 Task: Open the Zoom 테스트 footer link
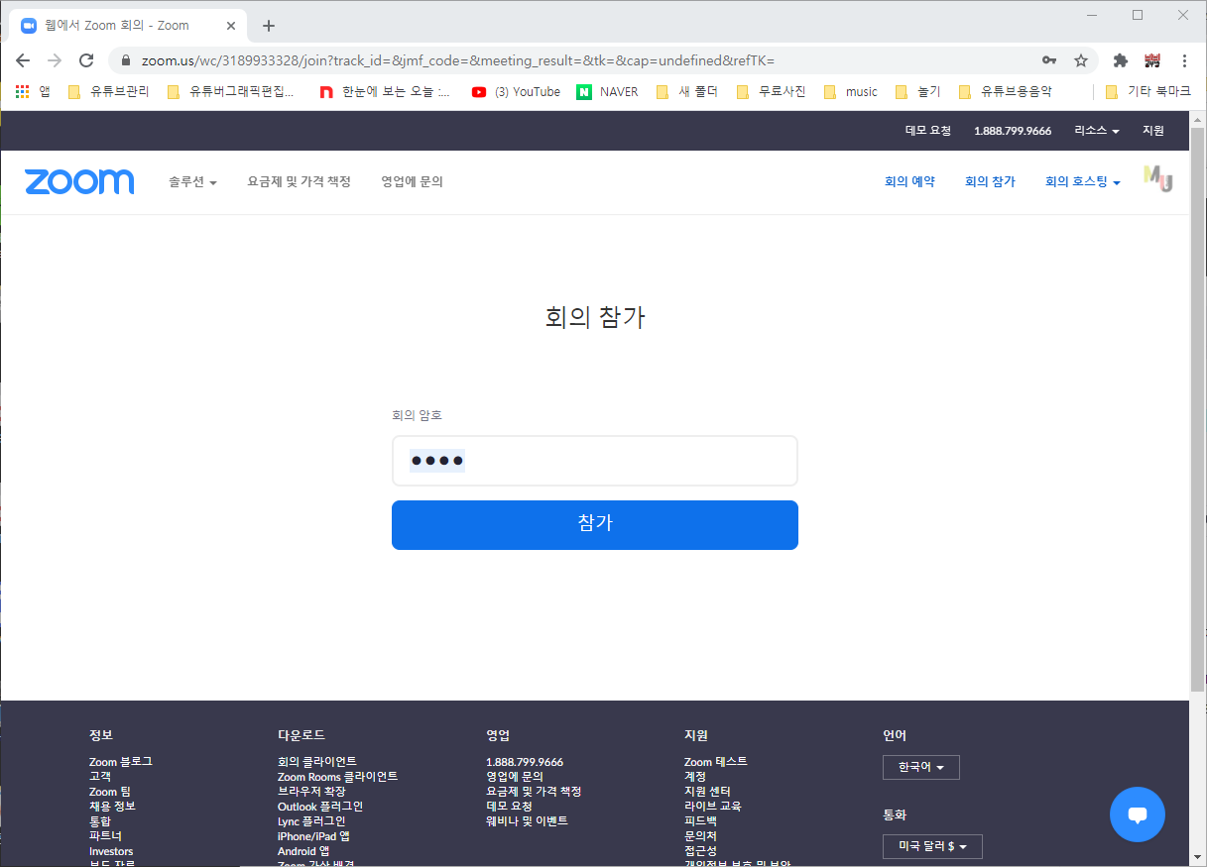pyautogui.click(x=716, y=762)
